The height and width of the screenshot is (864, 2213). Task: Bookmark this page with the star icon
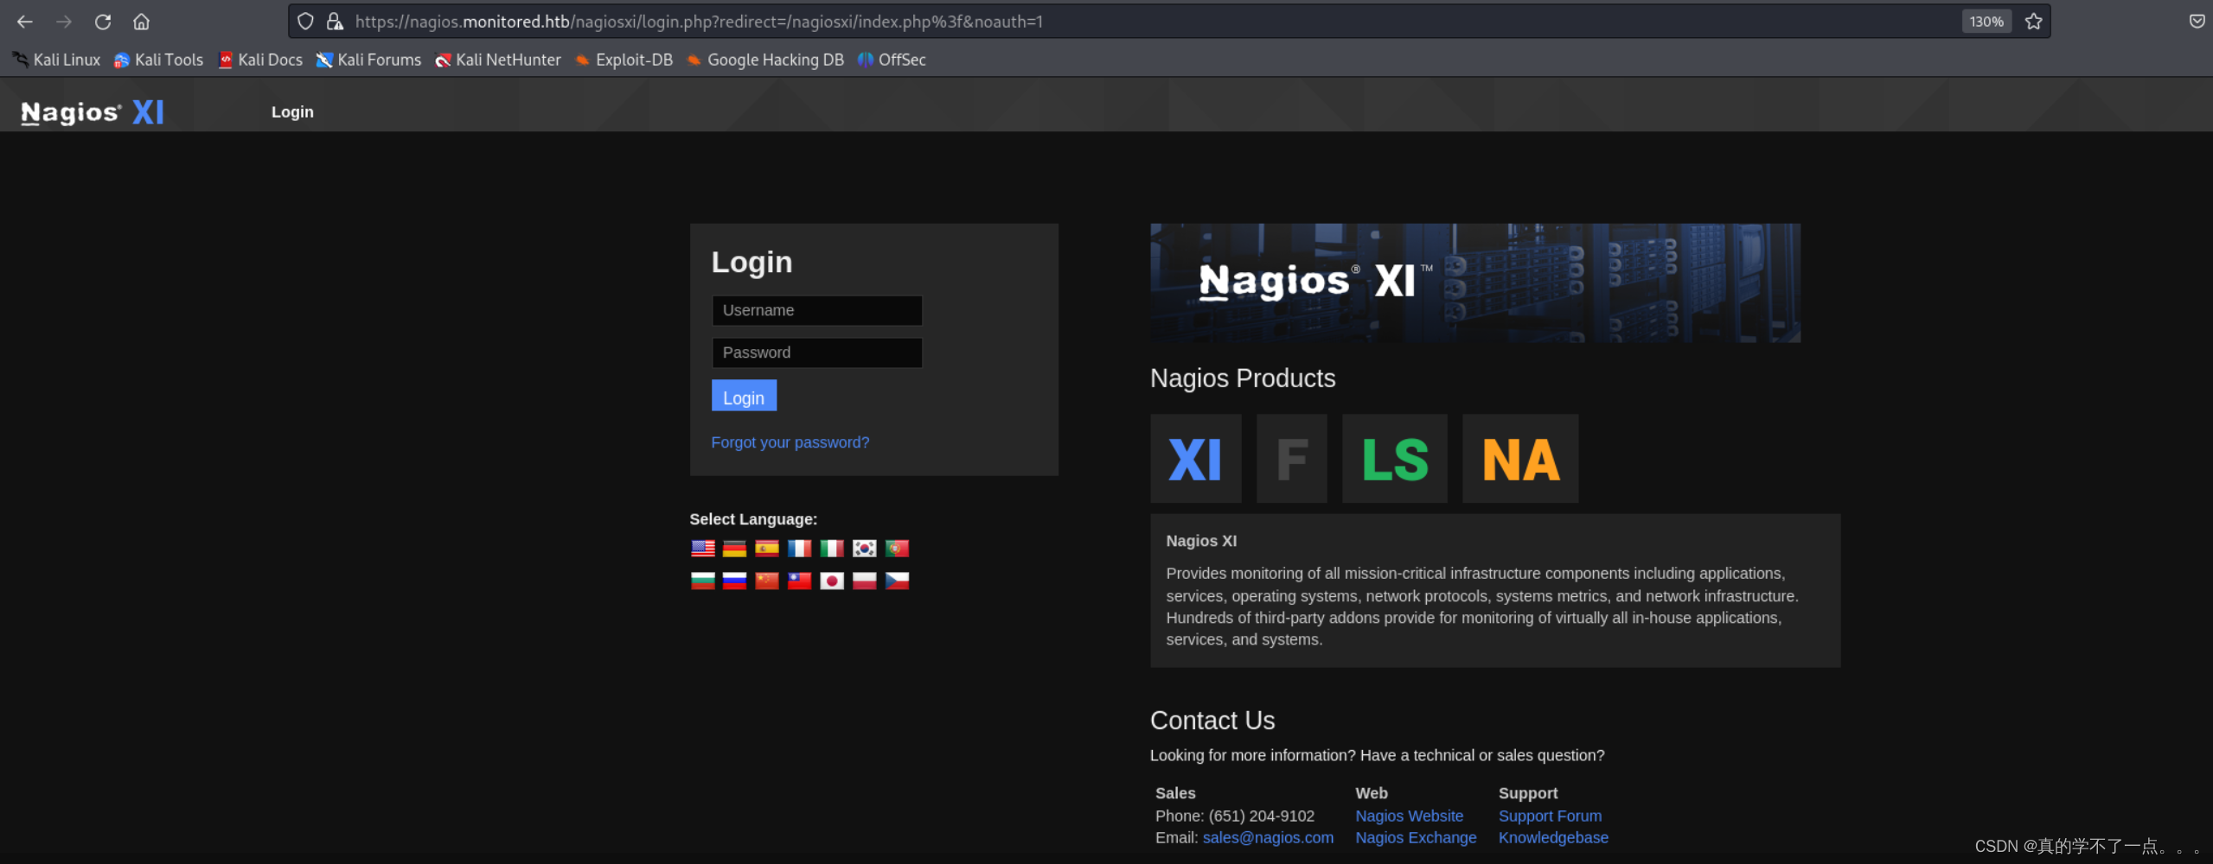[x=2033, y=22]
